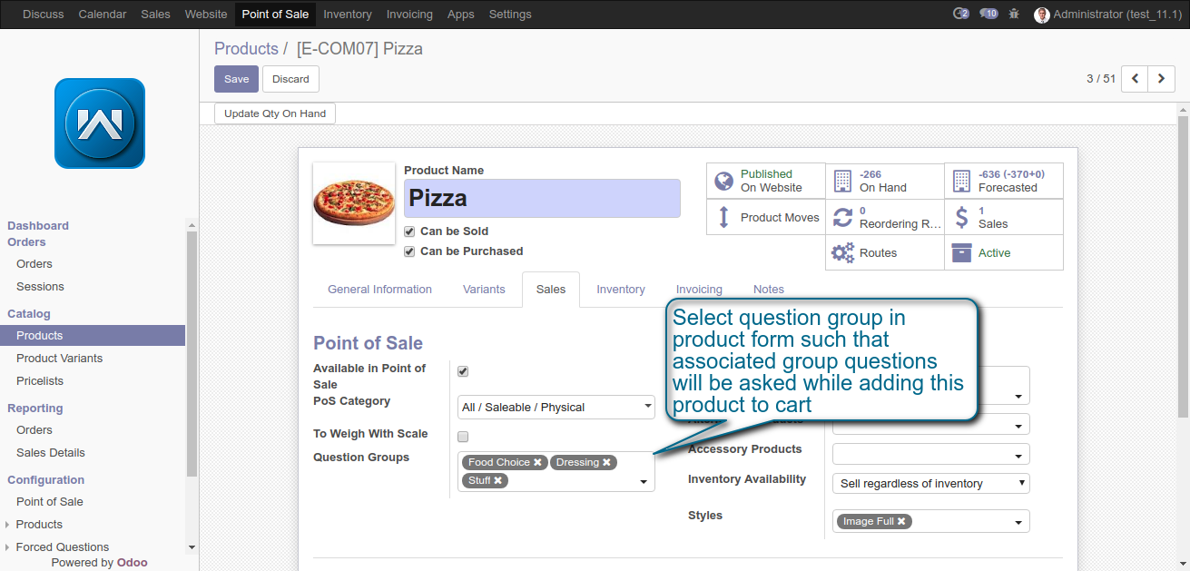Viewport: 1190px width, 571px height.
Task: Open Product Variants in sidebar
Action: tap(59, 359)
